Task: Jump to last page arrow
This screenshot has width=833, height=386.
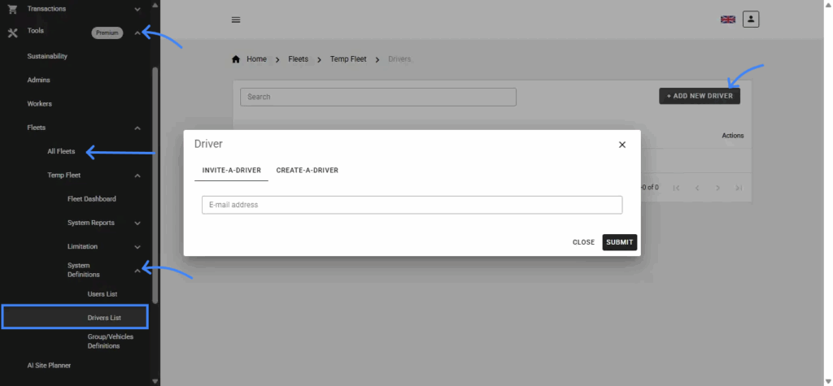Action: tap(739, 188)
